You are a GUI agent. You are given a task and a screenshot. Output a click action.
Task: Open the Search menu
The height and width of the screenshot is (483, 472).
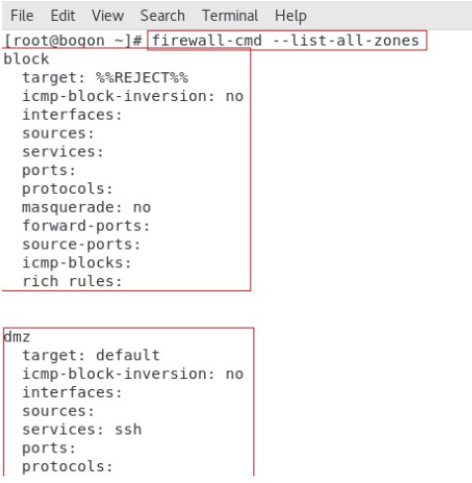click(x=162, y=16)
